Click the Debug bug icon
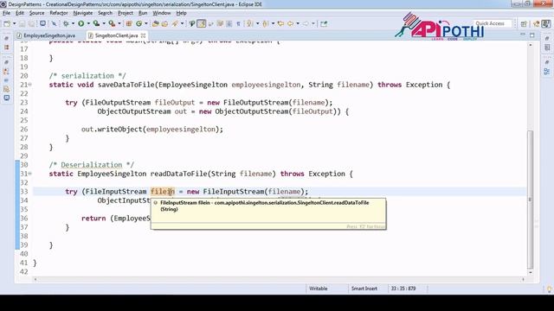The width and height of the screenshot is (554, 311). pyautogui.click(x=66, y=23)
